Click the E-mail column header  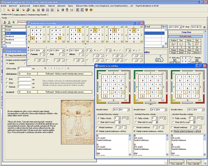(x=153, y=26)
